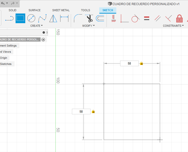Select the CUADRO DE RECUERDO browser root
188x152 pixels.
pyautogui.click(x=20, y=39)
